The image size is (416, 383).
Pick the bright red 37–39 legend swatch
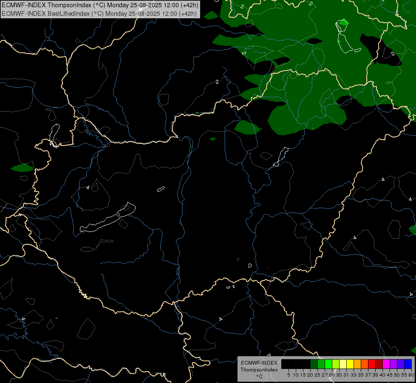(x=372, y=364)
